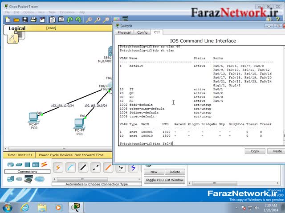Click Toggle PDU List Window button

point(164,180)
